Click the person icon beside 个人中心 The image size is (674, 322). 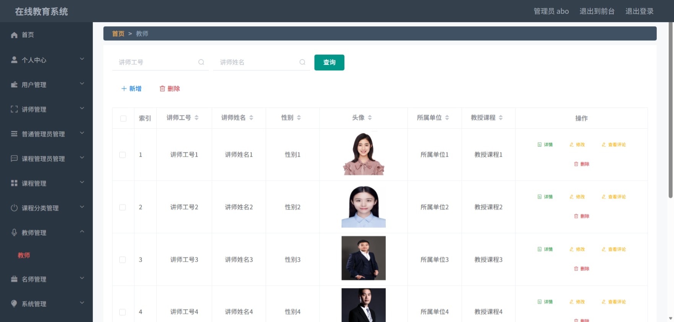tap(14, 60)
